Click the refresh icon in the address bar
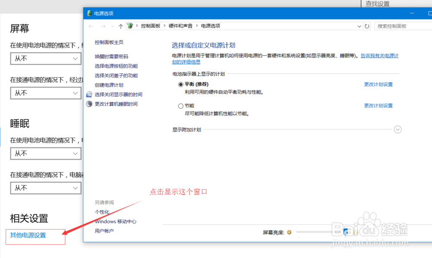Viewport: 432px width, 258px height. tap(367, 26)
